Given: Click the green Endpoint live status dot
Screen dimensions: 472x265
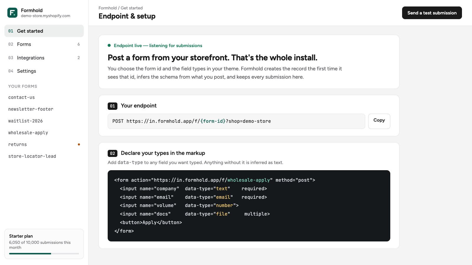Looking at the screenshot, I should point(109,45).
